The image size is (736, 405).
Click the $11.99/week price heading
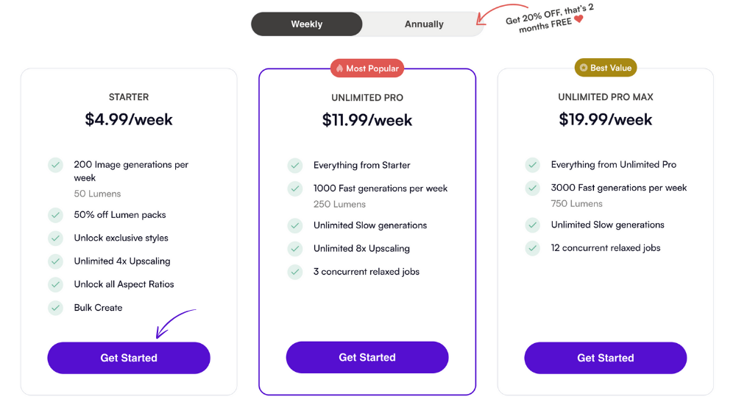[367, 120]
